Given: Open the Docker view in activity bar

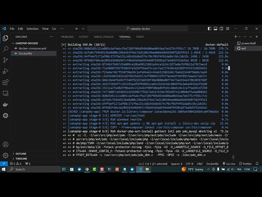Looking at the screenshot, I should [x=5, y=105].
